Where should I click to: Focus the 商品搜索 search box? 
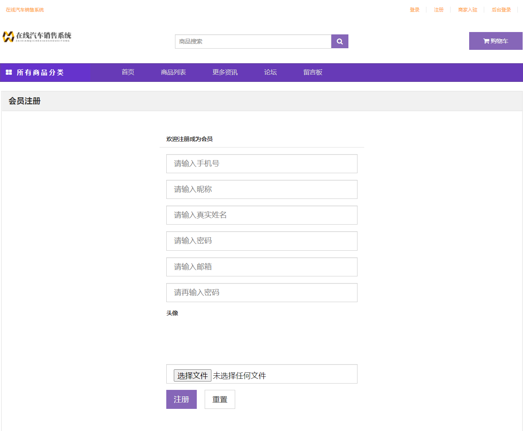pyautogui.click(x=253, y=42)
